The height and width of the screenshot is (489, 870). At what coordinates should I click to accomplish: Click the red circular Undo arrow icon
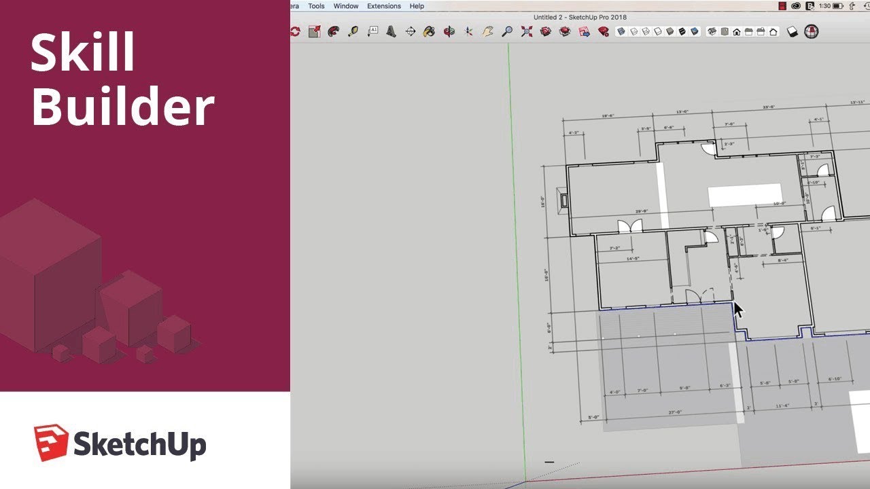[x=295, y=31]
